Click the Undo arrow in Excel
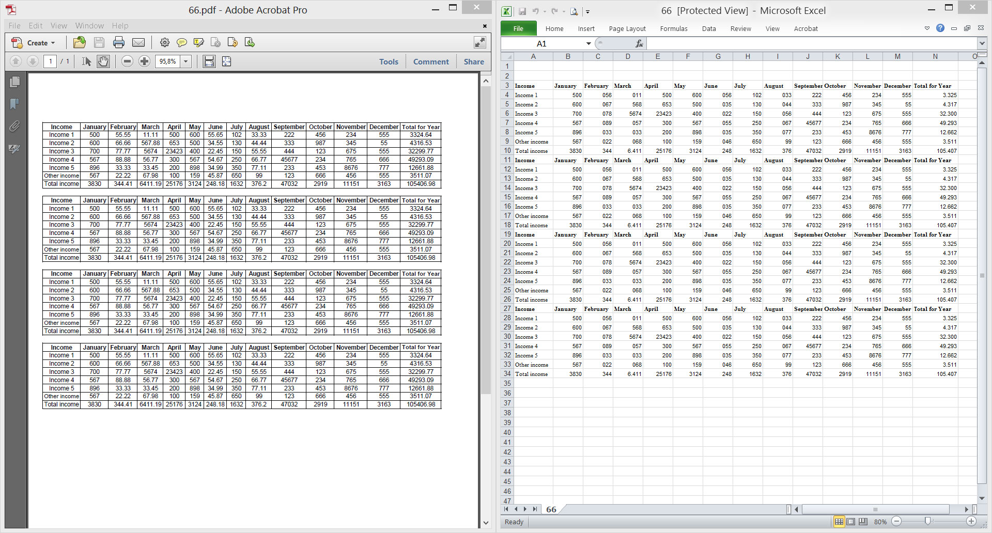Screen dimensions: 992x533 tap(536, 11)
